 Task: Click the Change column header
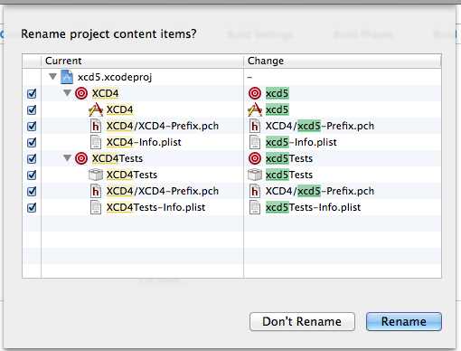point(343,61)
